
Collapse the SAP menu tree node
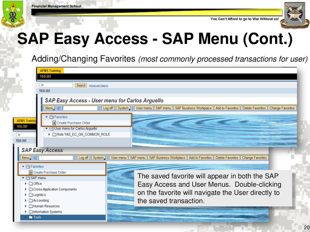(23, 178)
